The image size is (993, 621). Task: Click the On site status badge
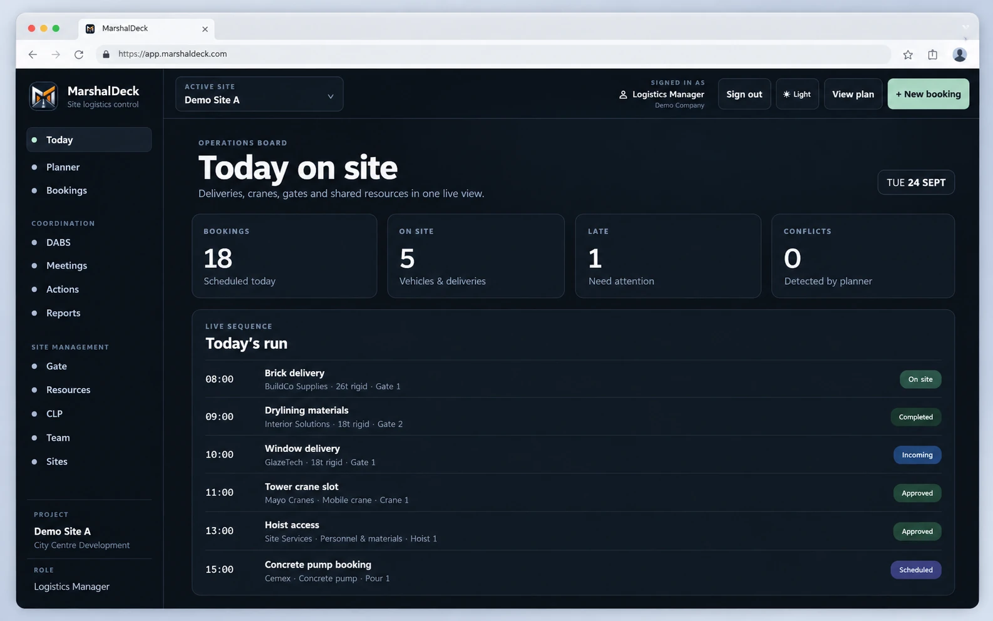(920, 379)
